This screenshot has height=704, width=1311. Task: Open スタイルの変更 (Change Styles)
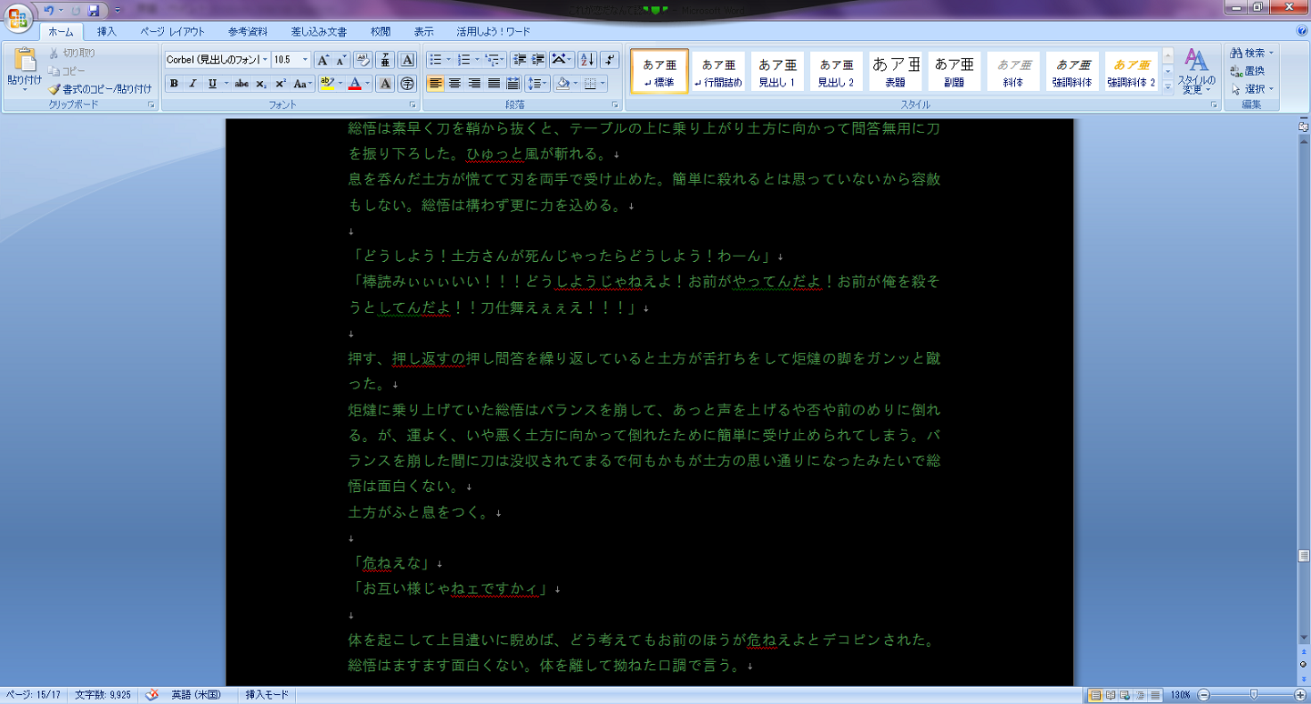(x=1197, y=72)
